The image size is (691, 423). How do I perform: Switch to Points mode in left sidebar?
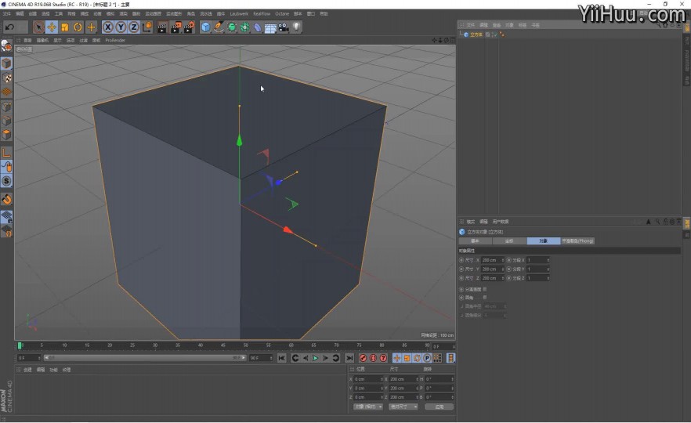pos(6,107)
